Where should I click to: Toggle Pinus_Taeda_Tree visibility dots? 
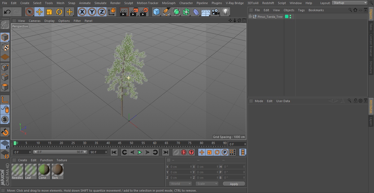(x=290, y=17)
